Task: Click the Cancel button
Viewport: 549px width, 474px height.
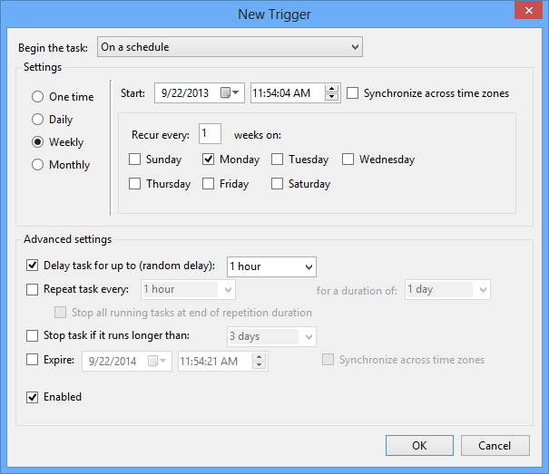Action: click(x=495, y=445)
